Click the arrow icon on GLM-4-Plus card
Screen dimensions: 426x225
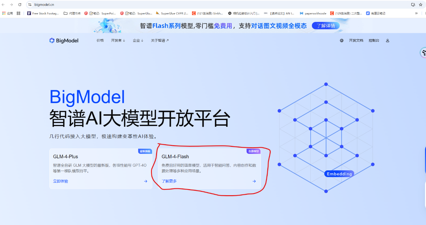pos(146,181)
